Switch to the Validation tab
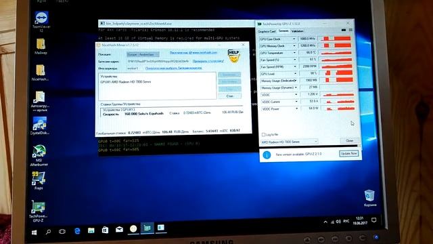Viewport: 433px width, 244px height. point(297,31)
